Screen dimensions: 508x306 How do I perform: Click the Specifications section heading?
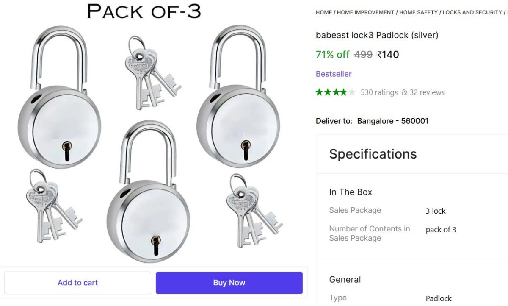click(373, 154)
